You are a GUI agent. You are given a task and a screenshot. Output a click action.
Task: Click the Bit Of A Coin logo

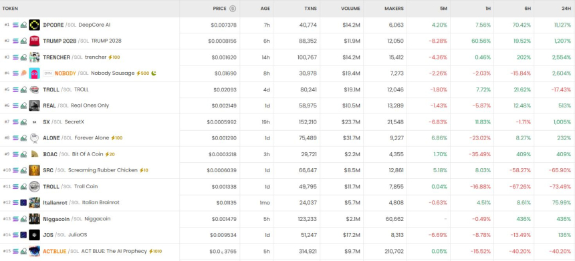(x=35, y=154)
